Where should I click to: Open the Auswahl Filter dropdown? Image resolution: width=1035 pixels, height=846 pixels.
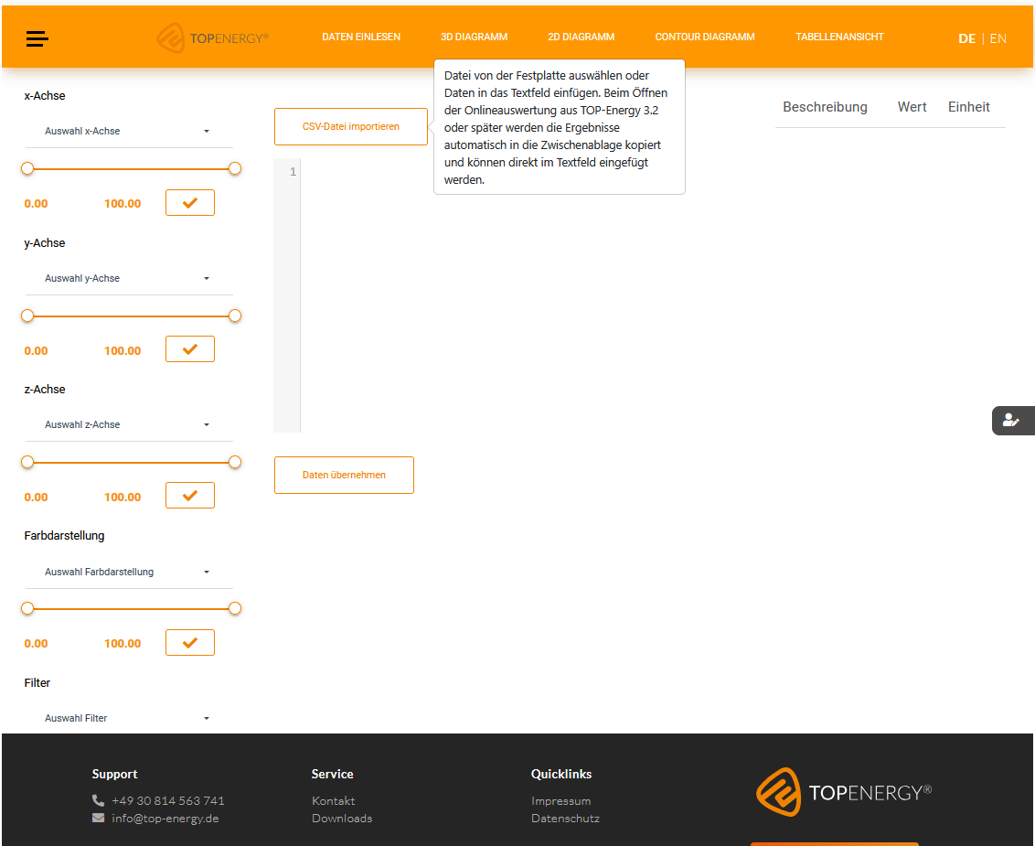[128, 718]
